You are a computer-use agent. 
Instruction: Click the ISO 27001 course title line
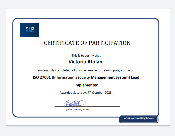[x=86, y=77]
